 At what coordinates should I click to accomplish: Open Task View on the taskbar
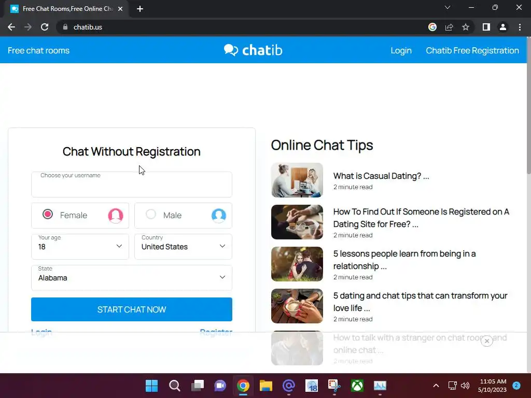[198, 386]
